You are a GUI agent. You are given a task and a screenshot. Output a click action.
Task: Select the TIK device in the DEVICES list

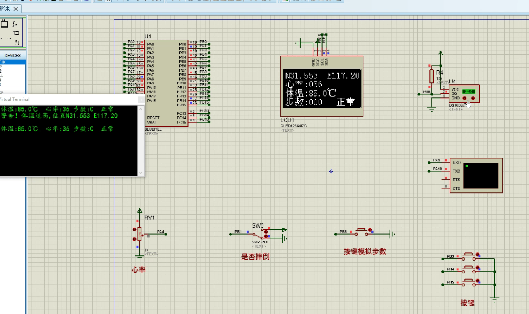(5, 62)
